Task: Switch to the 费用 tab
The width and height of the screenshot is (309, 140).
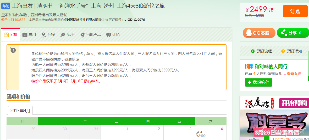Action: [29, 35]
